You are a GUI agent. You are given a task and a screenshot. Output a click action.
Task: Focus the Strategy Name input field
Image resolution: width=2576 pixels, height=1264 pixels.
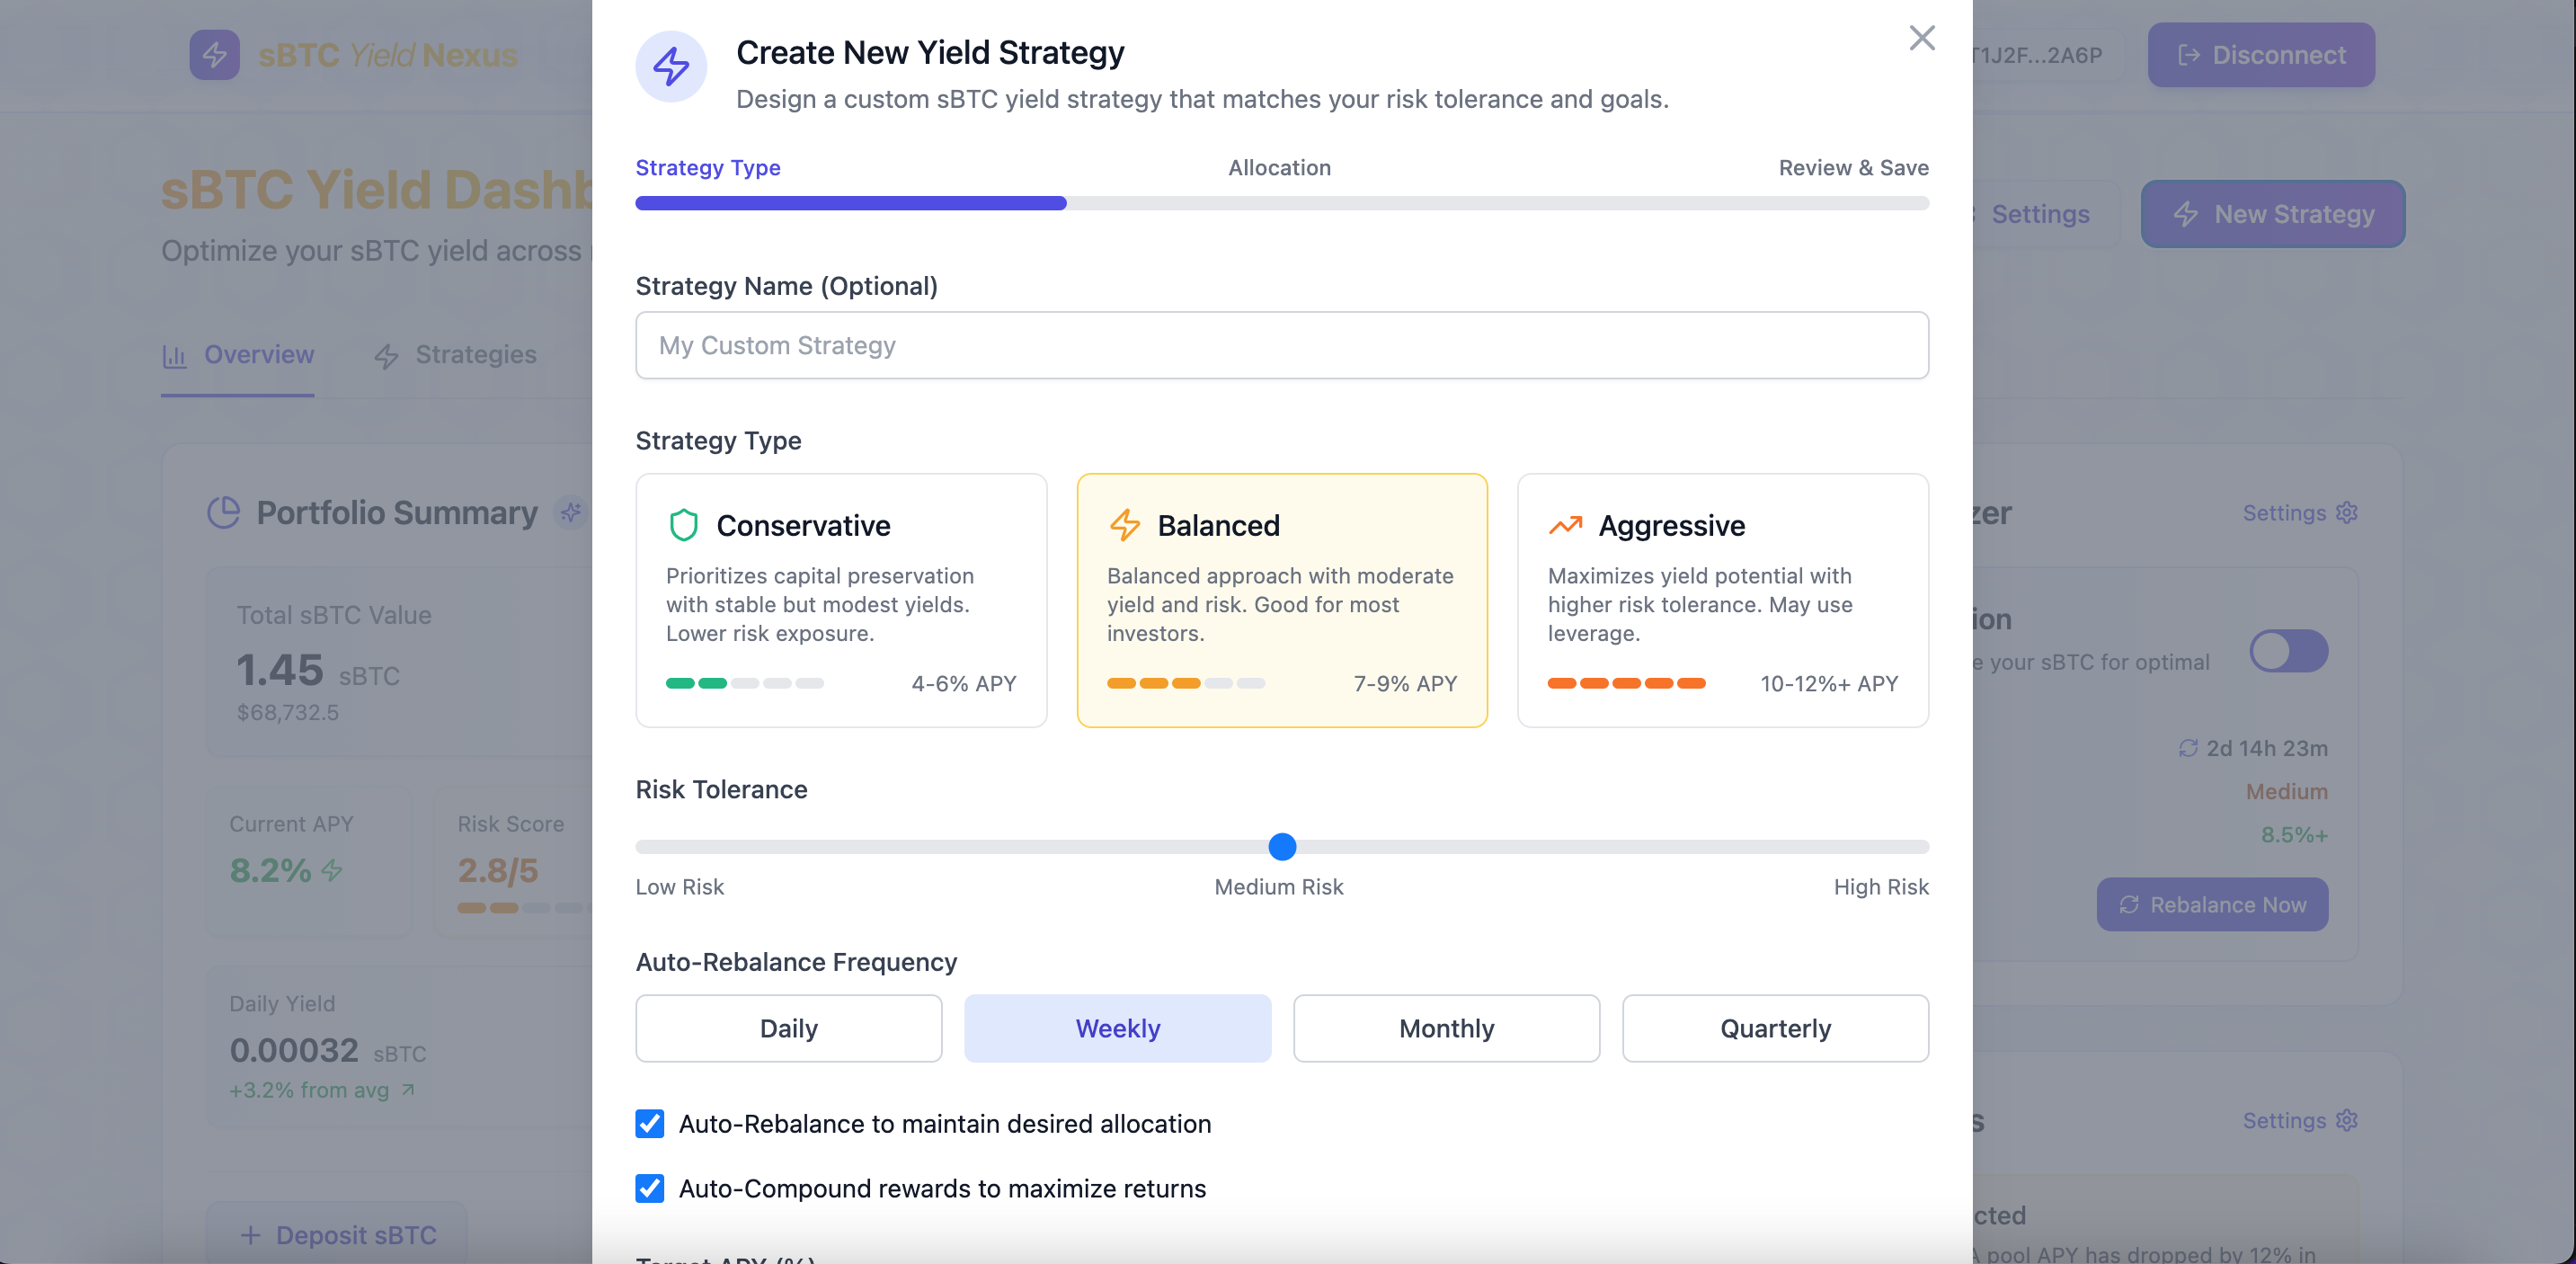(1281, 345)
